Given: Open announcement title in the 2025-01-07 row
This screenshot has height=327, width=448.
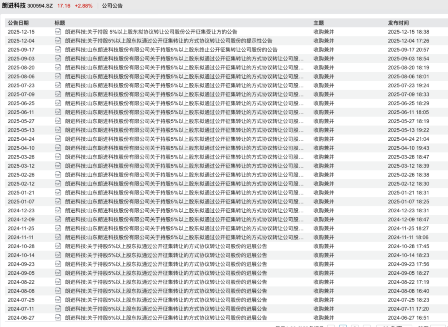Looking at the screenshot, I should tap(184, 201).
